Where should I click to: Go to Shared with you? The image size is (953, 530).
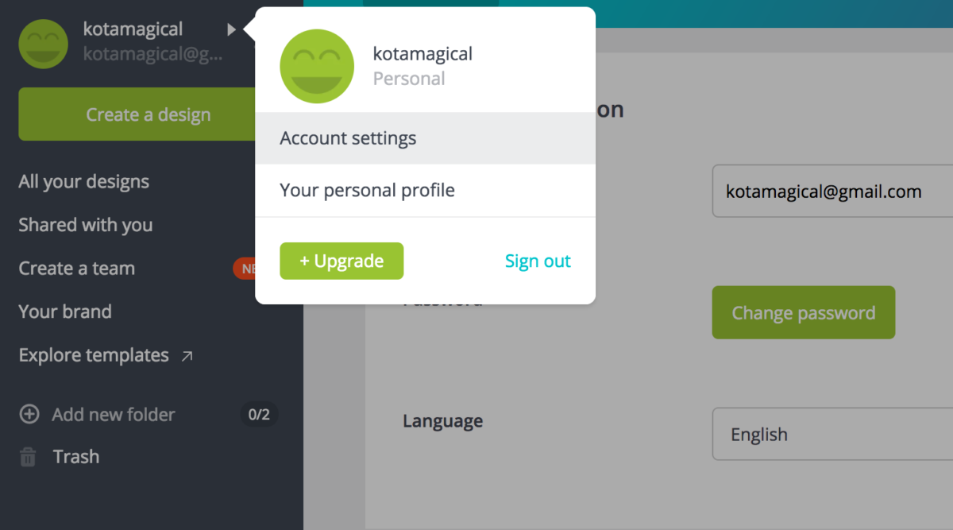click(x=86, y=225)
